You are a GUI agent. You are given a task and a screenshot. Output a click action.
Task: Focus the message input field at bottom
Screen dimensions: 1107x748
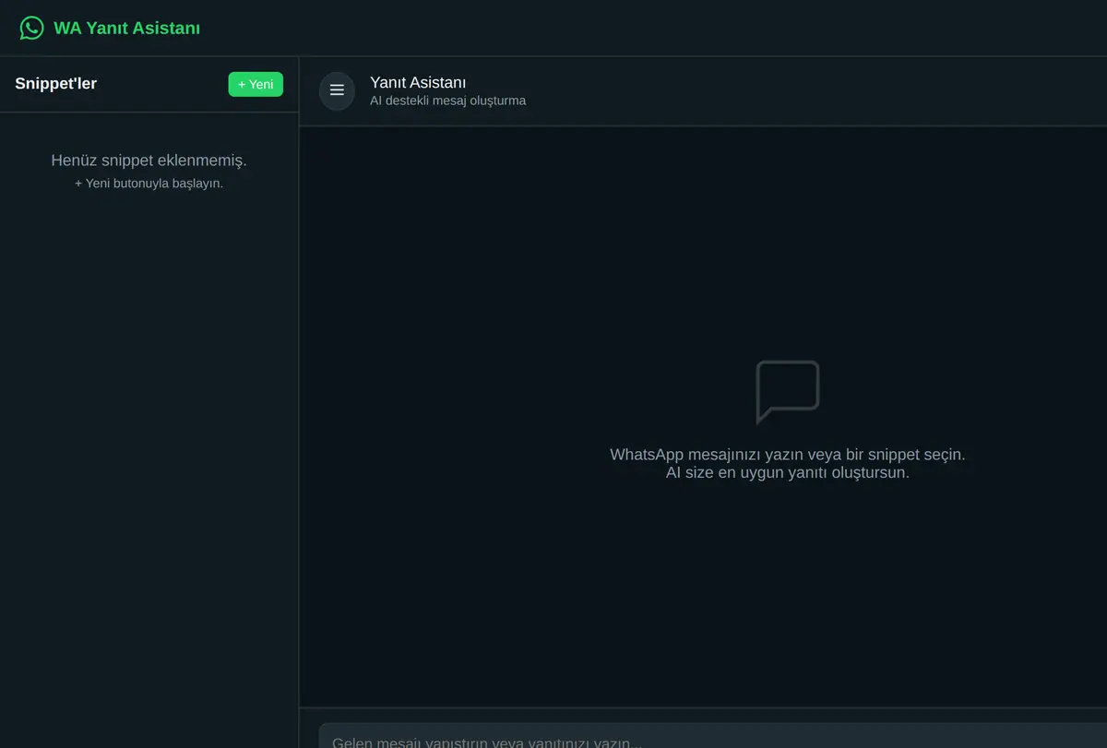coord(713,736)
